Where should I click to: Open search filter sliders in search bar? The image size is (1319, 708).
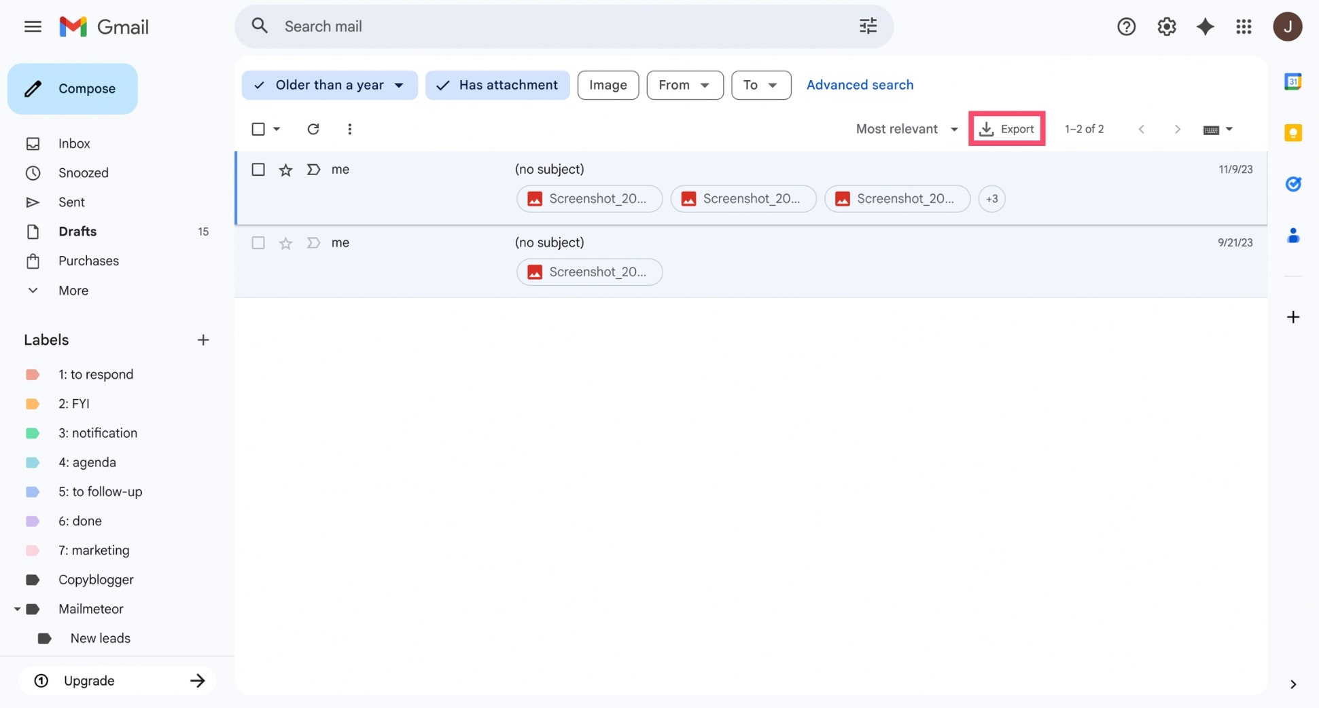coord(867,26)
